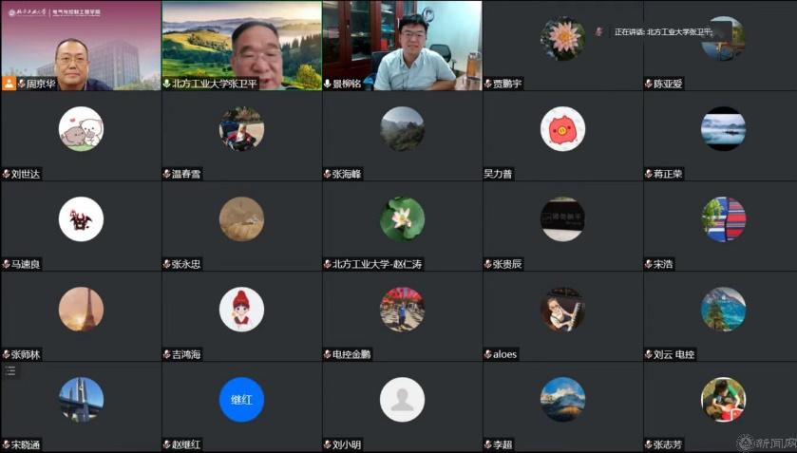797x453 pixels.
Task: Click the blue 继红 avatar circle
Action: point(241,400)
